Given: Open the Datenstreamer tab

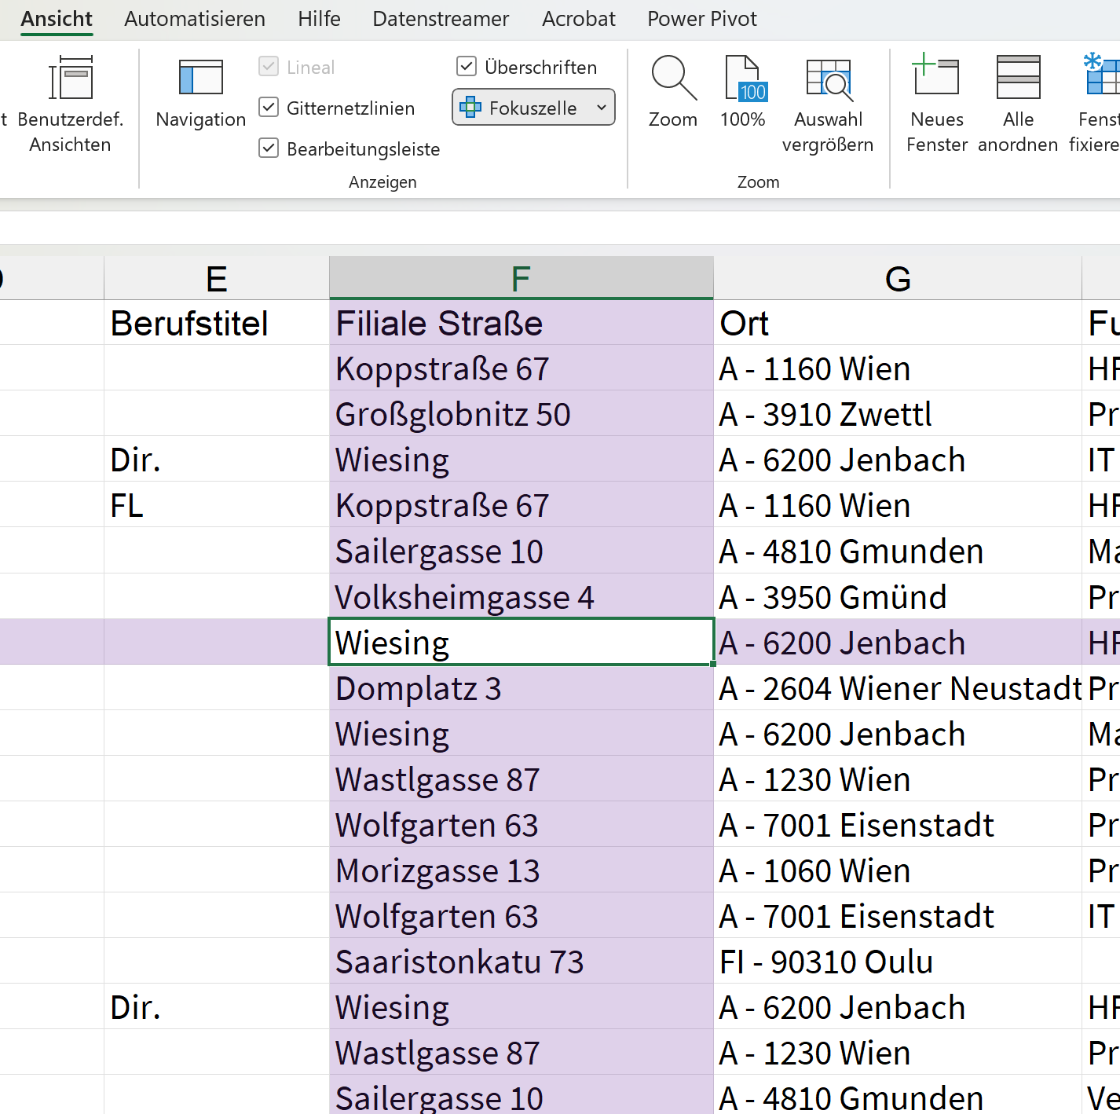Looking at the screenshot, I should [441, 19].
